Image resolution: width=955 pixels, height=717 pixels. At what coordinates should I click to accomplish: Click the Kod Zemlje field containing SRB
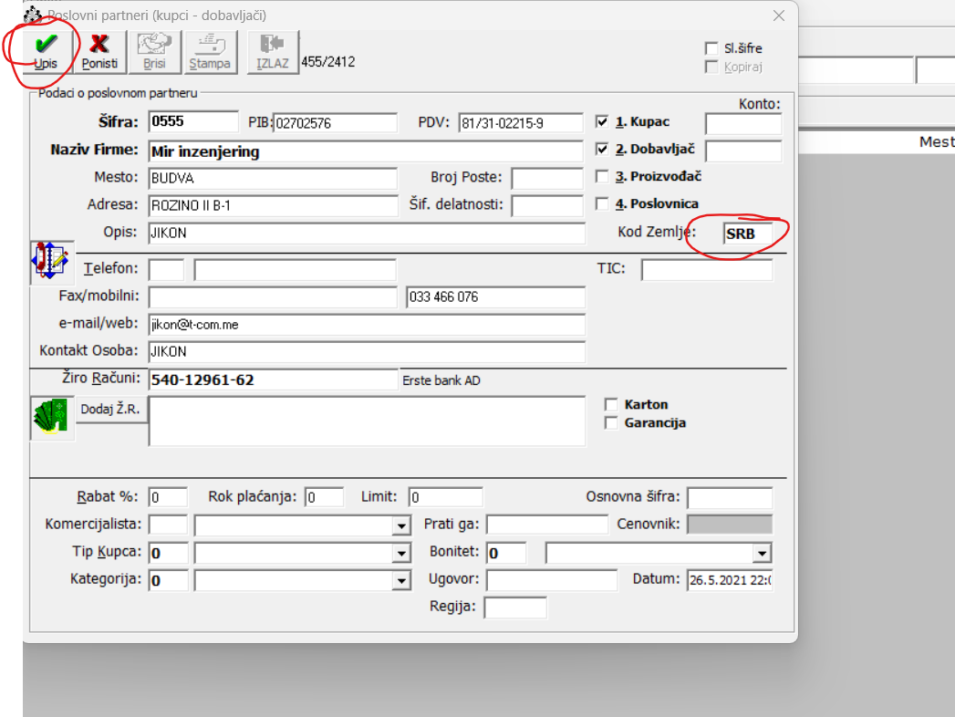tap(746, 234)
